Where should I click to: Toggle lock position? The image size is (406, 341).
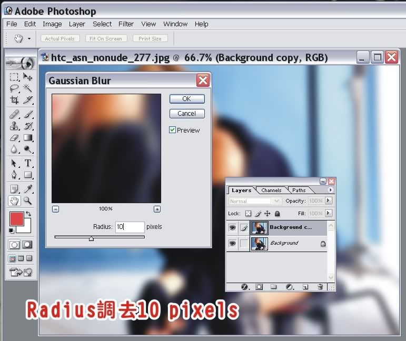coord(268,214)
